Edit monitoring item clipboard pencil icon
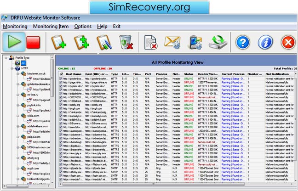 coord(104,42)
